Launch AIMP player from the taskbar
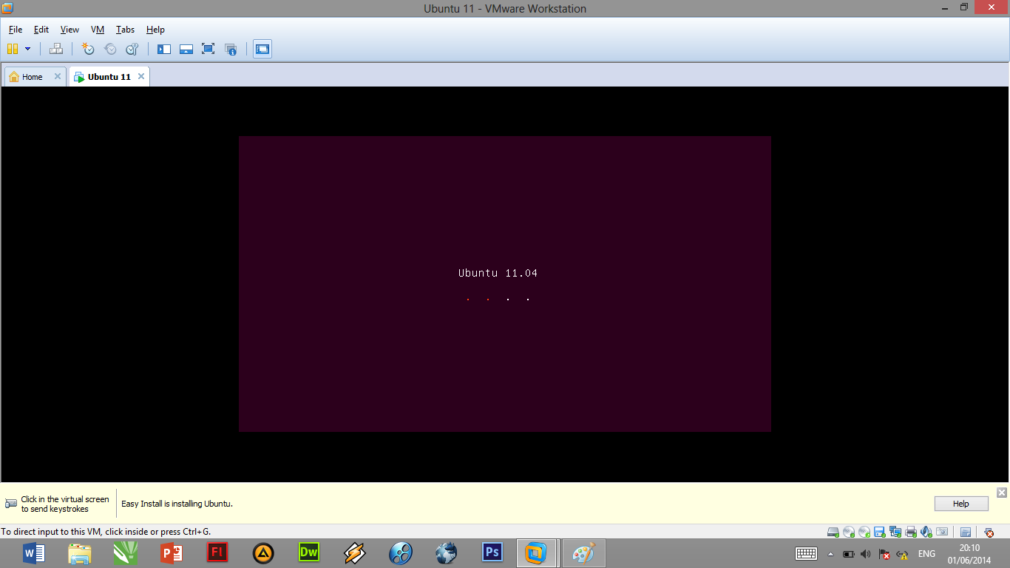This screenshot has width=1010, height=568. click(263, 553)
